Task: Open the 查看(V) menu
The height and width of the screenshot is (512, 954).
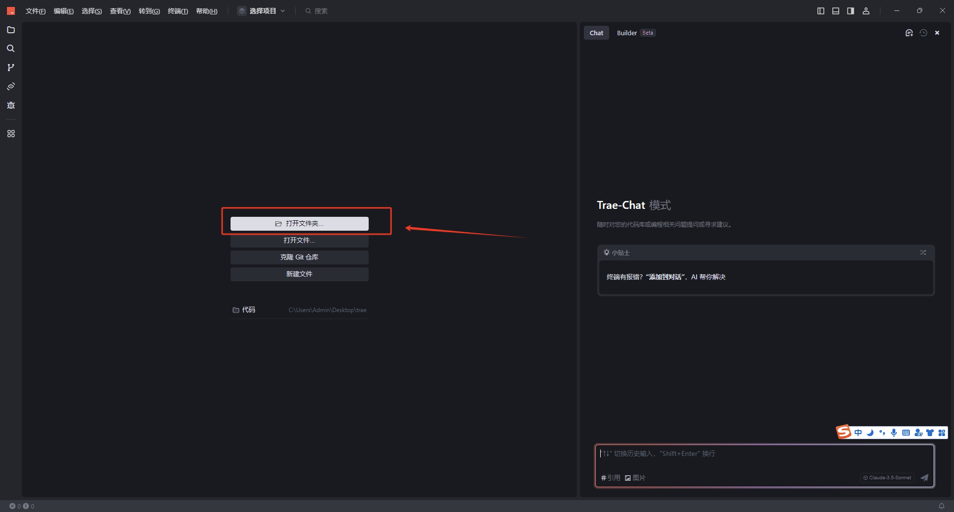Action: coord(120,11)
